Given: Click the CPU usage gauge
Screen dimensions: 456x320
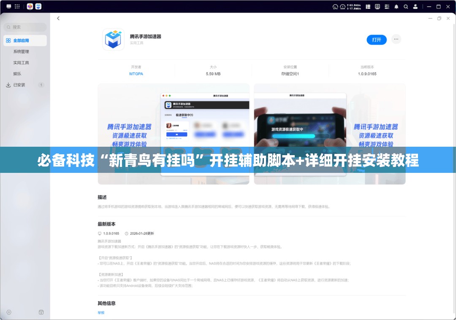Looking at the screenshot, I should 335,7.
